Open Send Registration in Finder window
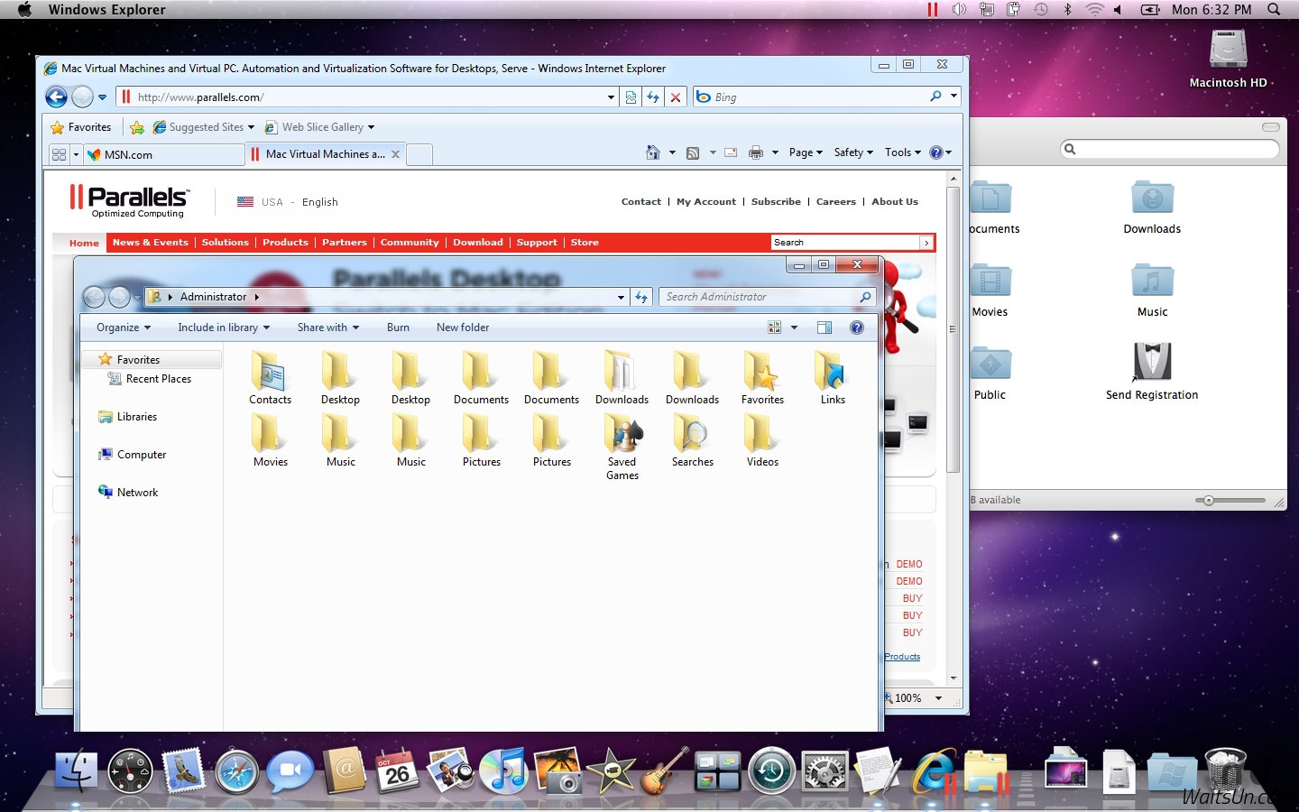 [x=1152, y=371]
